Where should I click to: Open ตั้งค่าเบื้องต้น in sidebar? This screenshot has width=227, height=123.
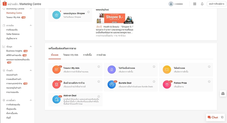pyautogui.click(x=12, y=113)
